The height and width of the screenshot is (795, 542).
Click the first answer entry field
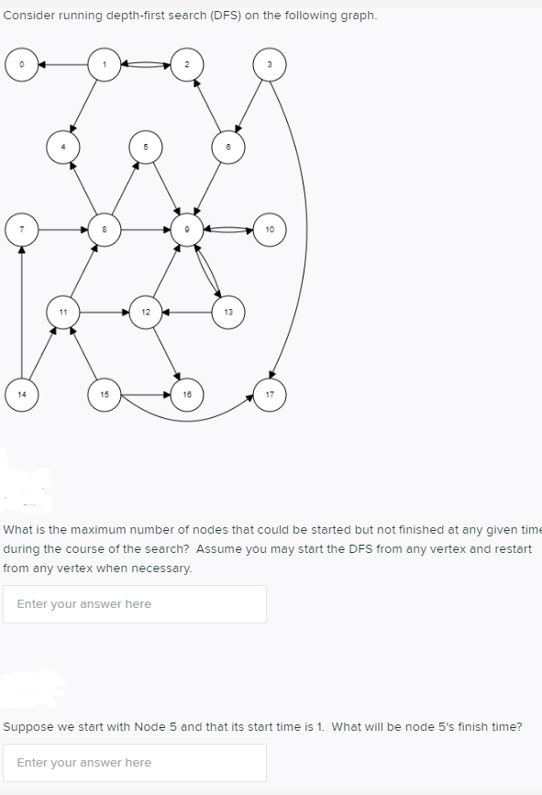(135, 603)
